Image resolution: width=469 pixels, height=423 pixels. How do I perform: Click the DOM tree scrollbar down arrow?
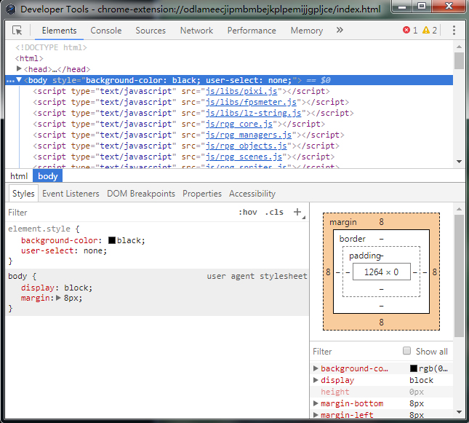(x=459, y=162)
